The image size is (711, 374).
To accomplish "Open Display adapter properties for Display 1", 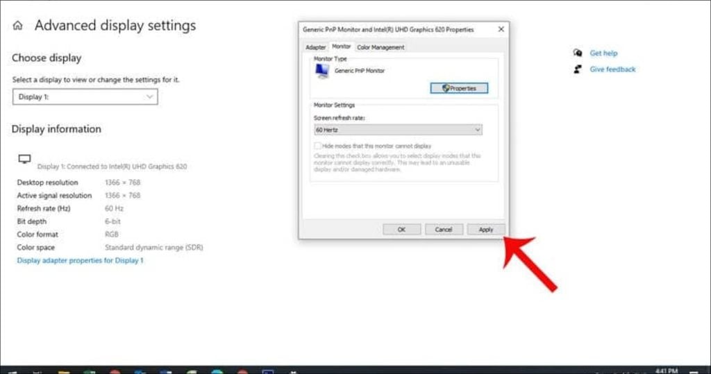I will pos(80,260).
